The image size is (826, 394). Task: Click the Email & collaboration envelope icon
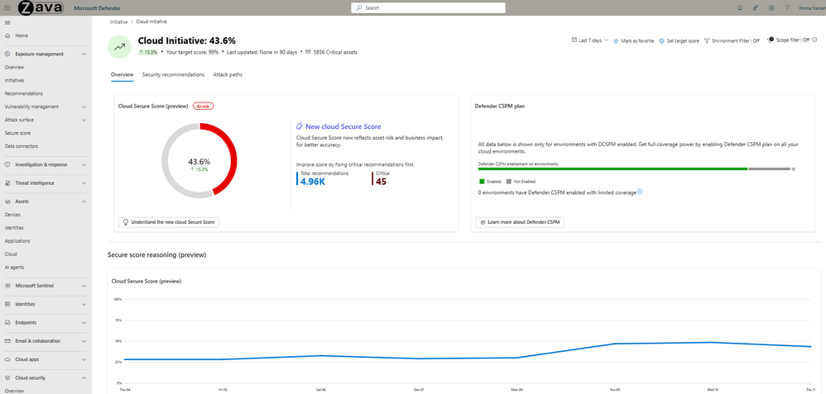[x=7, y=341]
